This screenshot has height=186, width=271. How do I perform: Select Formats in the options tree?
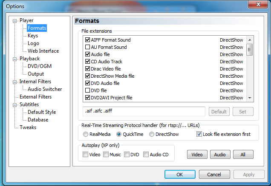tap(37, 28)
